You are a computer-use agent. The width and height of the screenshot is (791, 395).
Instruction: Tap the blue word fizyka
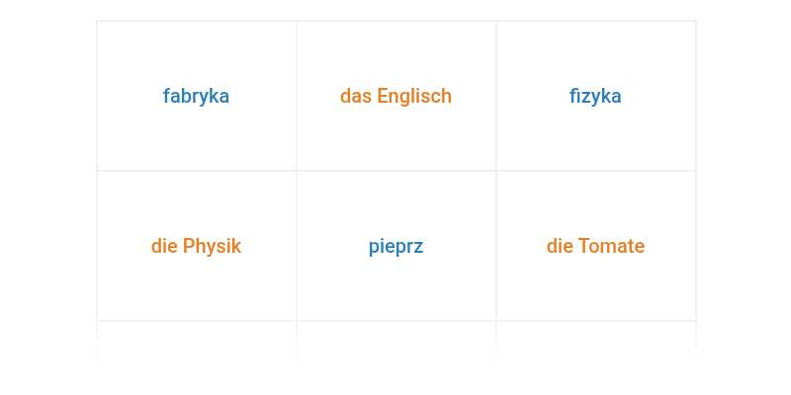click(x=596, y=96)
